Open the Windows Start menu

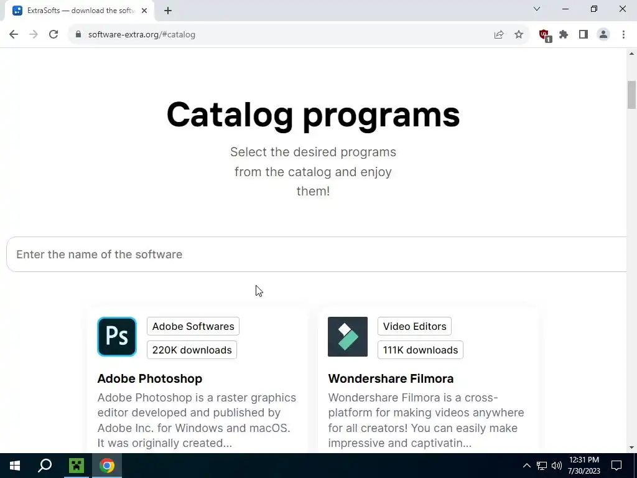coord(15,466)
